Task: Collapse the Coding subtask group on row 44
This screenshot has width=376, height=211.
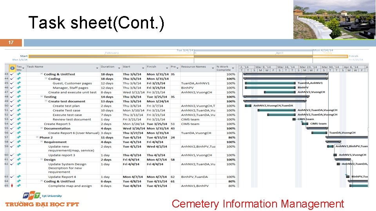Action: [x=46, y=78]
